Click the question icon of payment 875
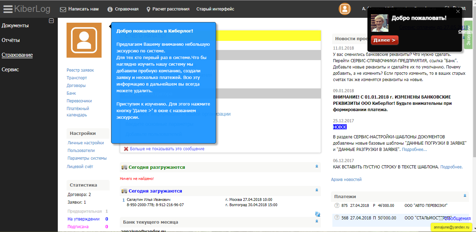This screenshot has width=476, height=232. pos(337,205)
